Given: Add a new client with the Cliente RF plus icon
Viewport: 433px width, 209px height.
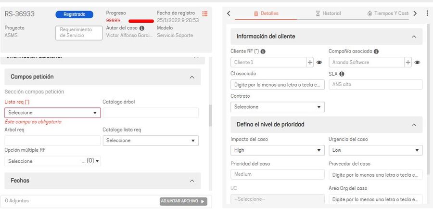Looking at the screenshot, I should (x=310, y=62).
